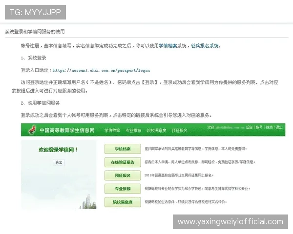Click the CHSI bird logo icon
Image resolution: width=293 pixels, height=234 pixels.
pos(32,130)
